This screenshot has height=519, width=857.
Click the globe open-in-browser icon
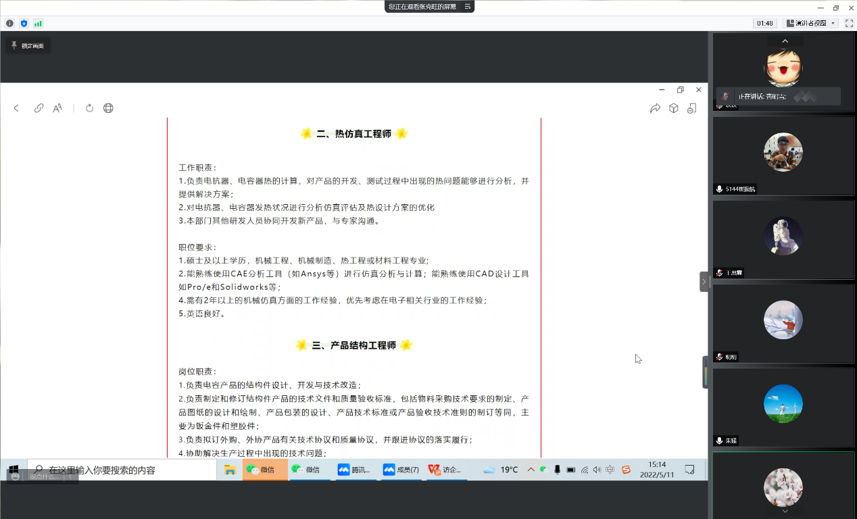(x=108, y=108)
